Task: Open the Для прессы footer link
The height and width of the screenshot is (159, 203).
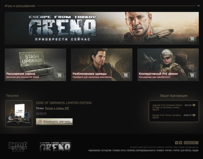Action: click(x=186, y=151)
